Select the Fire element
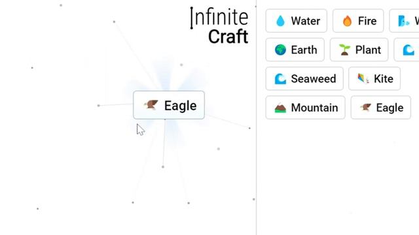The image size is (419, 235). point(358,21)
